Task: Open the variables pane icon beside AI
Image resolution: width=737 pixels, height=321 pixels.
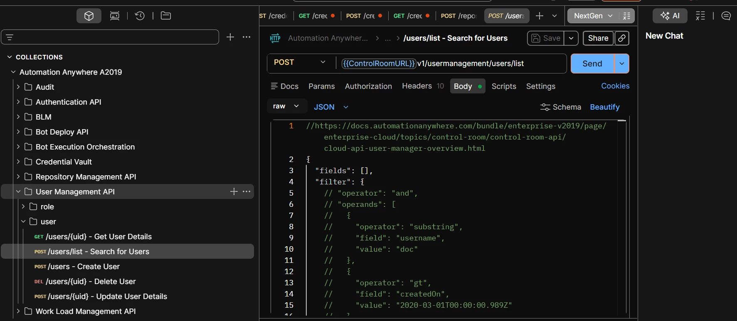Action: coord(700,16)
